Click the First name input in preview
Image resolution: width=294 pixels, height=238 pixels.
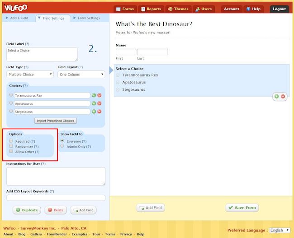tap(126, 52)
